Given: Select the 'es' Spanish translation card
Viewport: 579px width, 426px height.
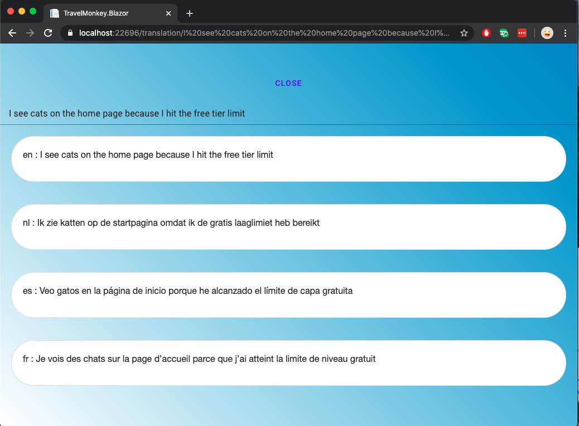Looking at the screenshot, I should 289,295.
